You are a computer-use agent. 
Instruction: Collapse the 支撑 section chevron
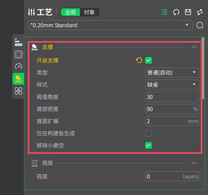click(194, 47)
